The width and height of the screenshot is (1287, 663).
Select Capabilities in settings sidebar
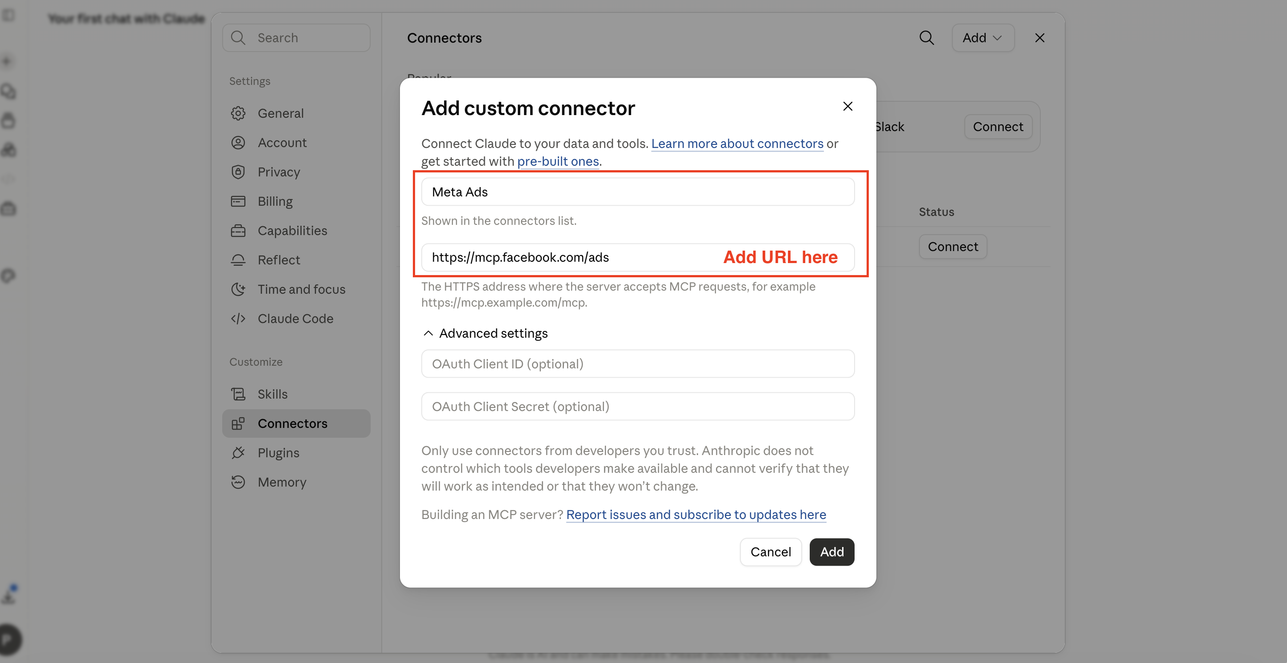coord(296,231)
